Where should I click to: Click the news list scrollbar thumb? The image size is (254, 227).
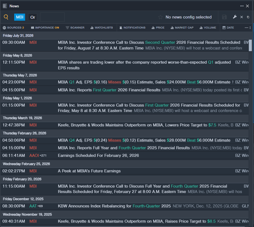tap(250, 45)
